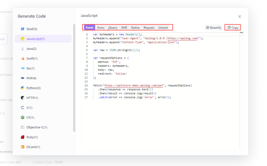
Task: Click the Python snake icon
Action: (x=23, y=88)
